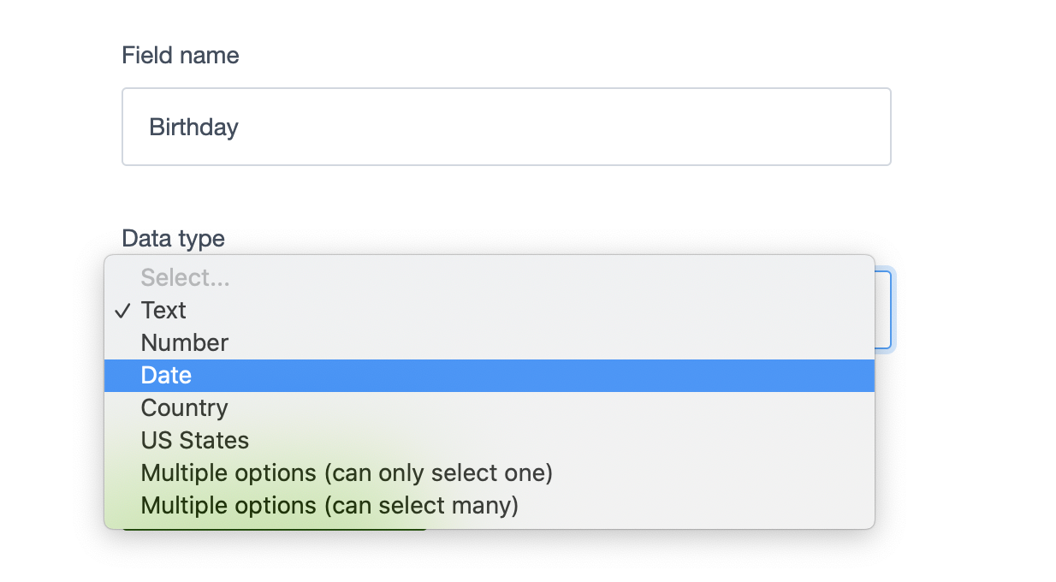
Task: Click the greyed-out Select... placeholder option
Action: [x=186, y=278]
